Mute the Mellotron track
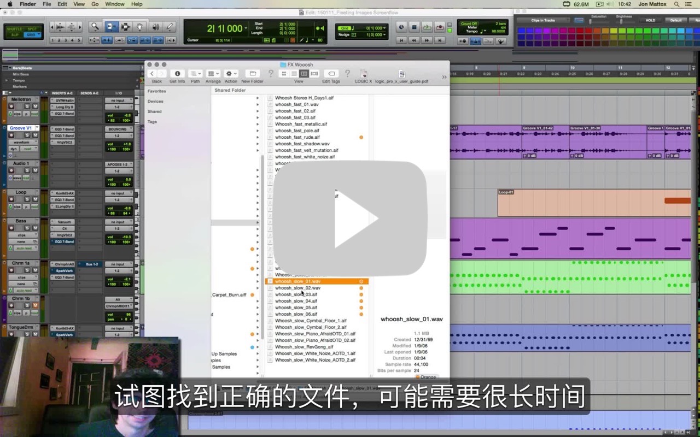Image resolution: width=700 pixels, height=437 pixels. 36,107
